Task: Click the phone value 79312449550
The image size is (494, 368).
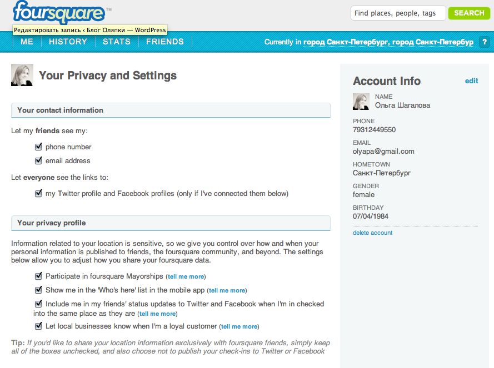Action: (375, 130)
